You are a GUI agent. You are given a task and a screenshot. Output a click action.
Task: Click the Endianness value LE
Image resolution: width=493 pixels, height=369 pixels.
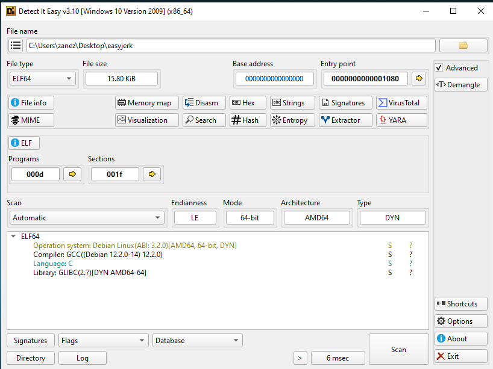click(x=195, y=218)
